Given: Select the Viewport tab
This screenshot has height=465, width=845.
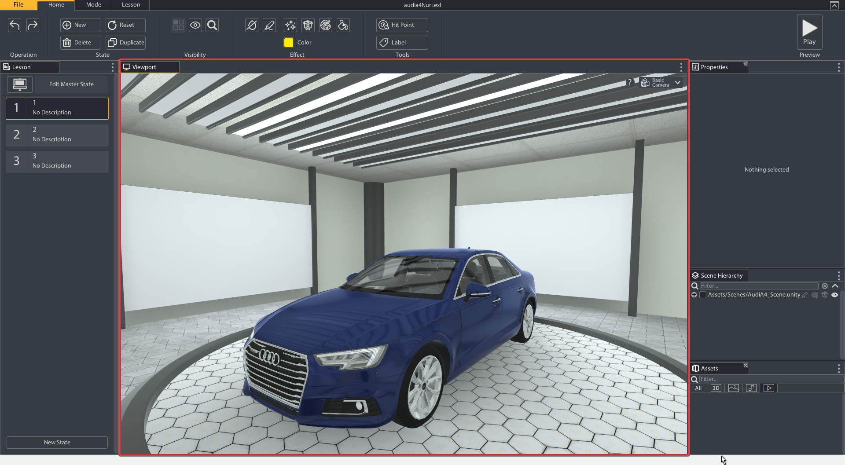Looking at the screenshot, I should pos(150,67).
